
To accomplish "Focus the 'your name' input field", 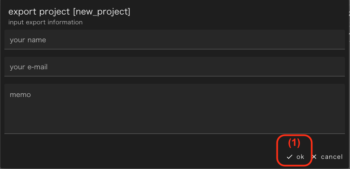I will 174,40.
